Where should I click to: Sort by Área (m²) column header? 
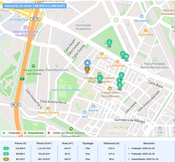click(x=67, y=143)
